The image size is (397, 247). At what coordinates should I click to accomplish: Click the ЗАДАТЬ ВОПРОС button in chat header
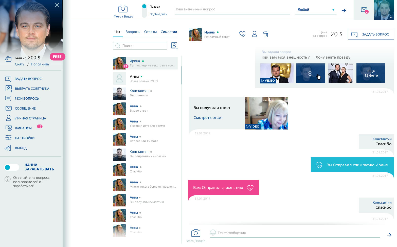(371, 34)
